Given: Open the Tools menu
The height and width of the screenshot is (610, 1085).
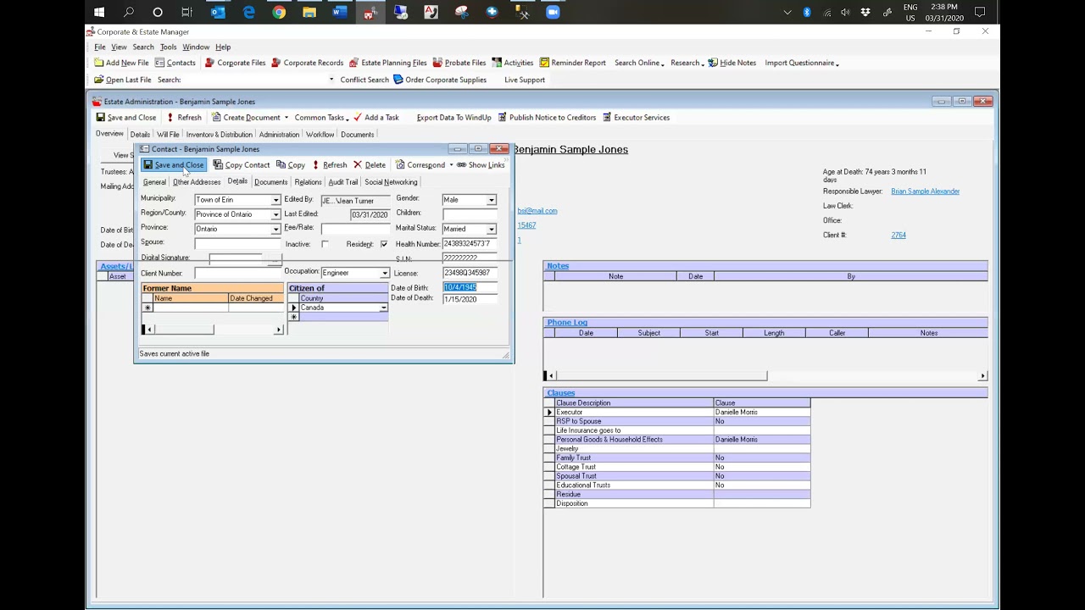Looking at the screenshot, I should point(168,47).
